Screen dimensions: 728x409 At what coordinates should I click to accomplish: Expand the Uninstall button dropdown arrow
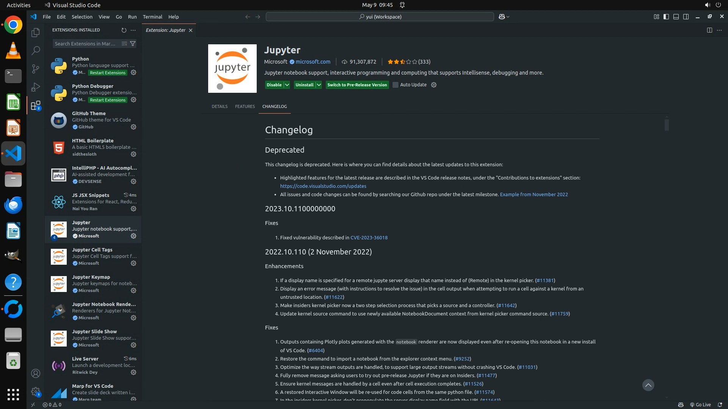pos(319,85)
